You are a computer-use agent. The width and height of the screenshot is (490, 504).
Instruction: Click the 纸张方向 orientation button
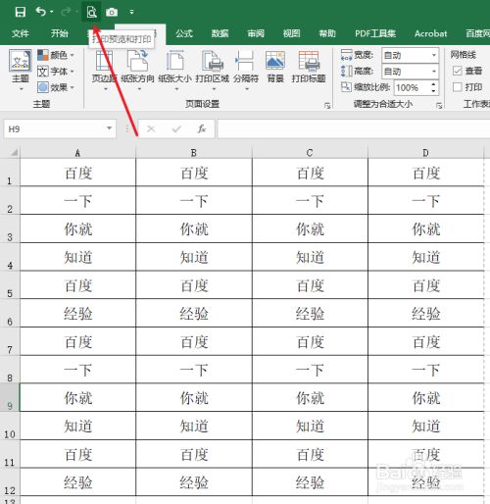[x=137, y=70]
